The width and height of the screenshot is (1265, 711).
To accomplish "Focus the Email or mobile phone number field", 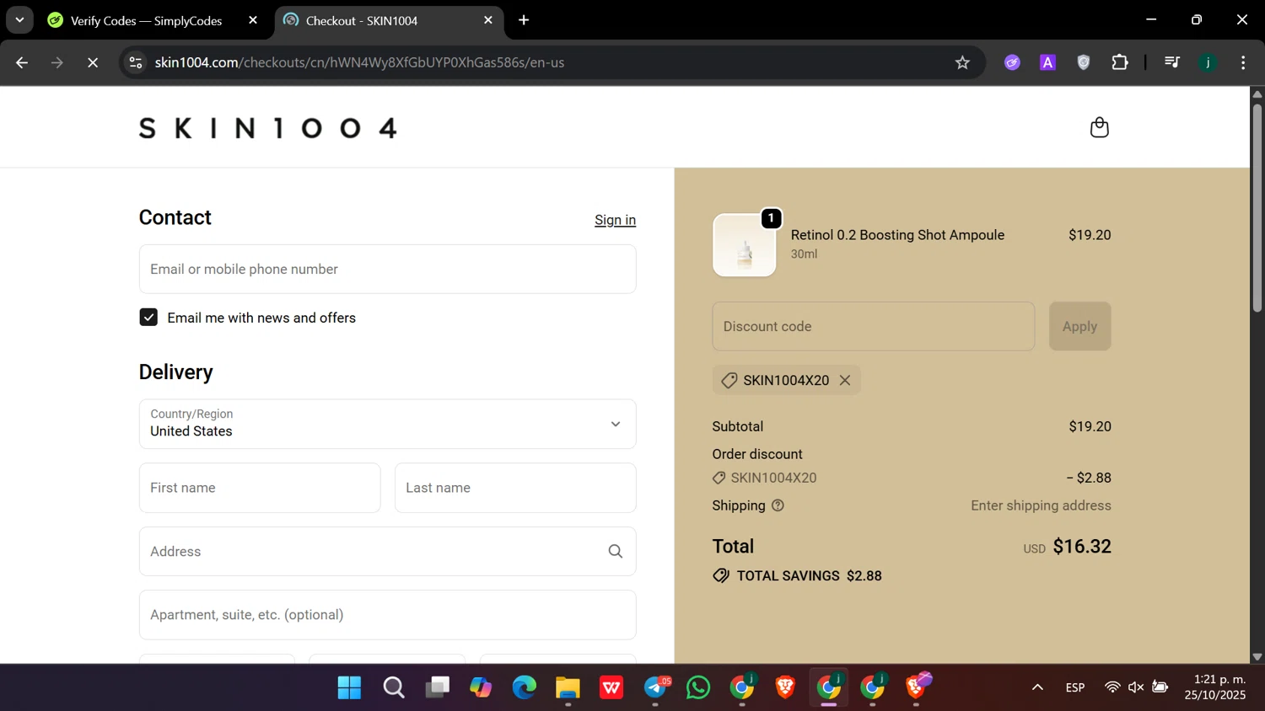I will pyautogui.click(x=387, y=269).
